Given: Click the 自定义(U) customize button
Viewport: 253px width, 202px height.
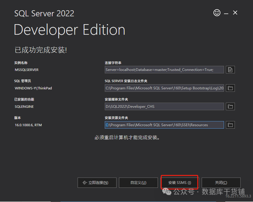Looking at the screenshot, I should point(138,183).
